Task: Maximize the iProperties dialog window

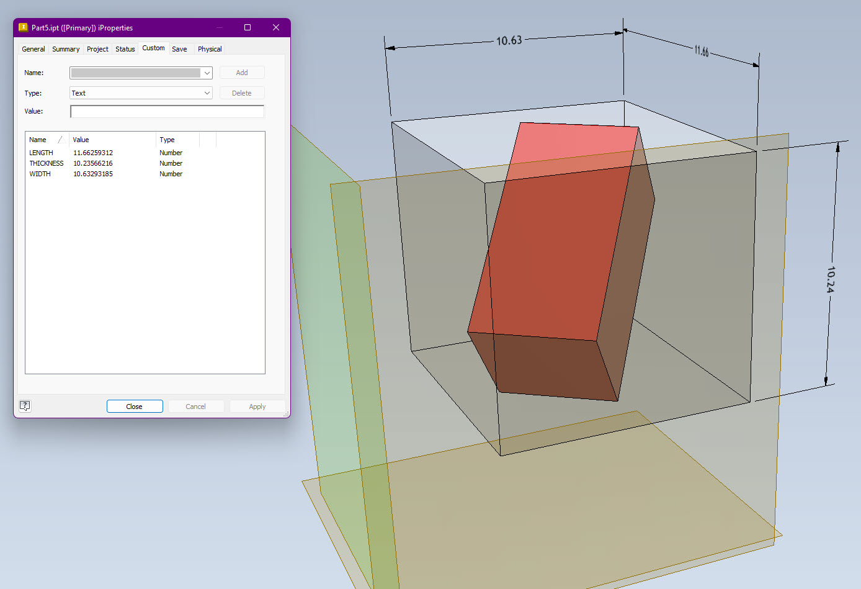Action: [x=248, y=27]
